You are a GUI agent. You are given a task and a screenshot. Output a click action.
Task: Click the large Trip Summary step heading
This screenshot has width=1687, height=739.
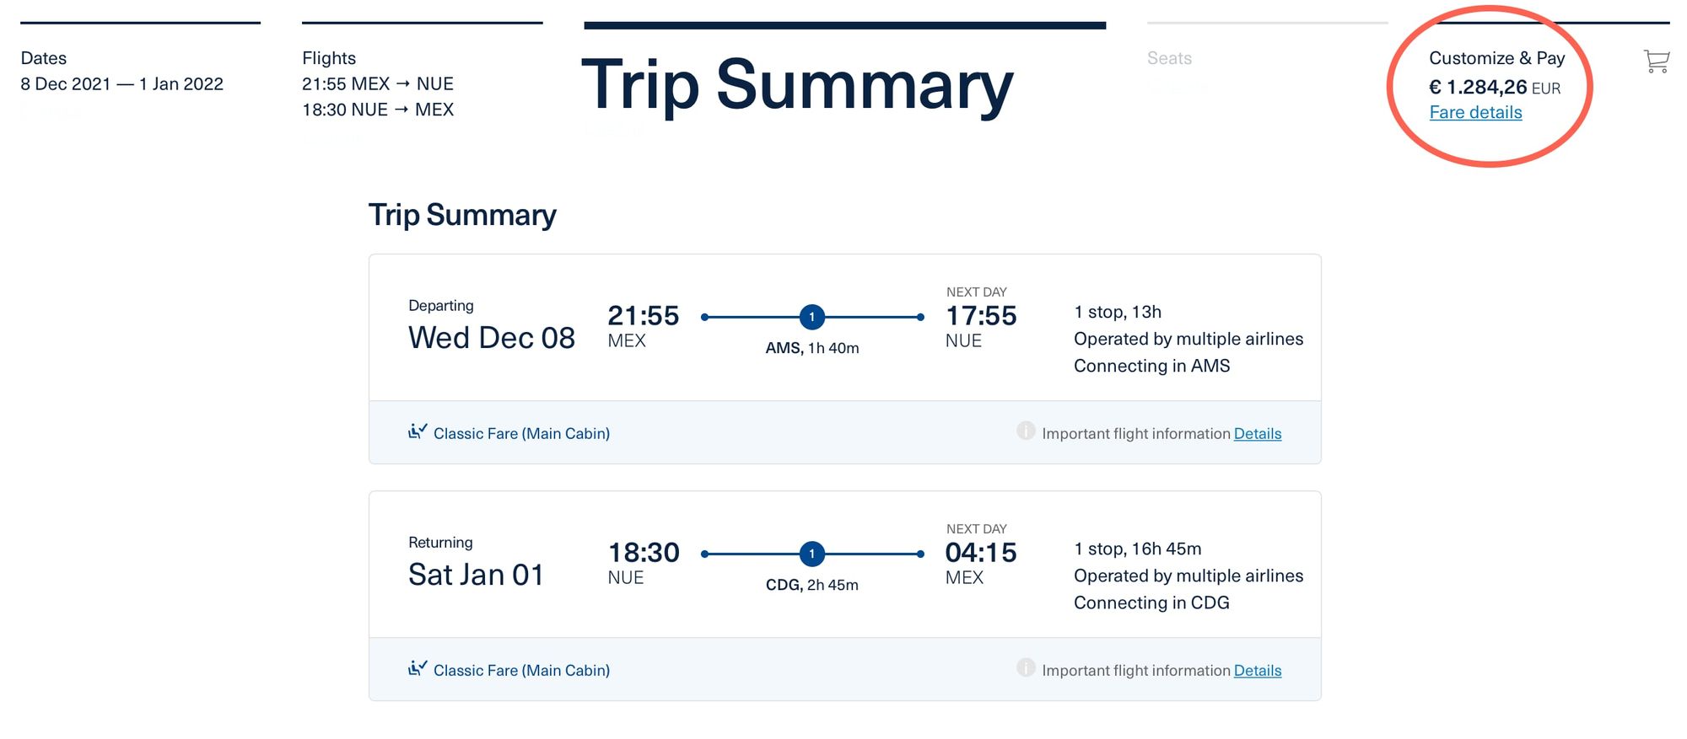tap(797, 84)
